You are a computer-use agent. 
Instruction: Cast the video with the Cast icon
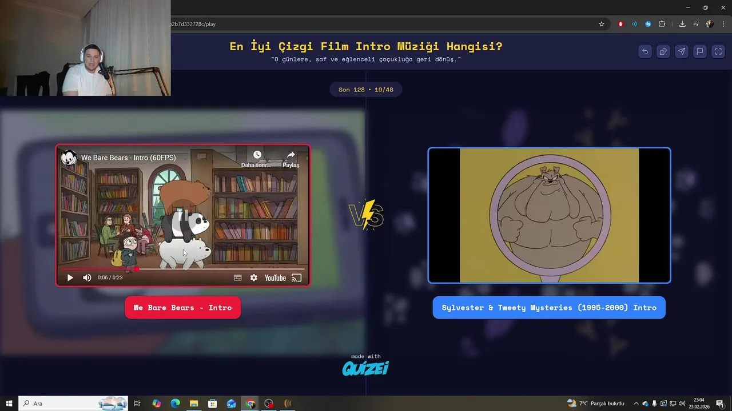[296, 278]
